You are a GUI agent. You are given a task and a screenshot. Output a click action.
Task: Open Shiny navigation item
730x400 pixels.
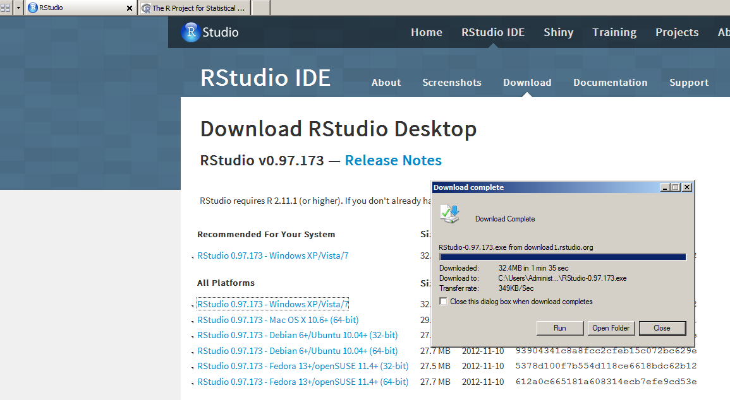pos(558,32)
